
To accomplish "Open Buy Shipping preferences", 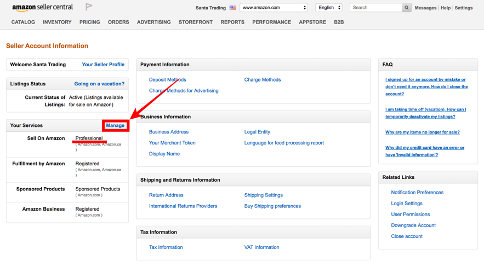I will coord(272,206).
